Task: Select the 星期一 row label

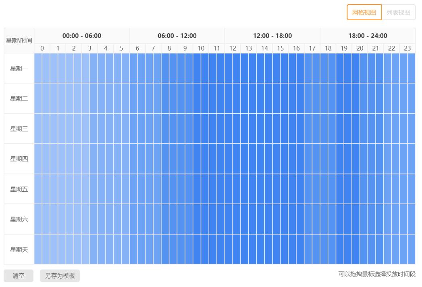Action: coord(19,68)
